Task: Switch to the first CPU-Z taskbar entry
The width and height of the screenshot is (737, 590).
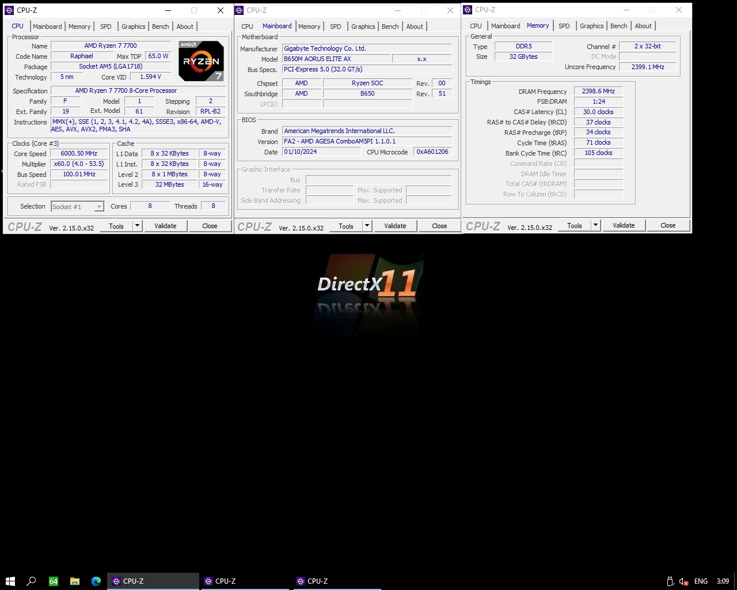Action: (153, 581)
